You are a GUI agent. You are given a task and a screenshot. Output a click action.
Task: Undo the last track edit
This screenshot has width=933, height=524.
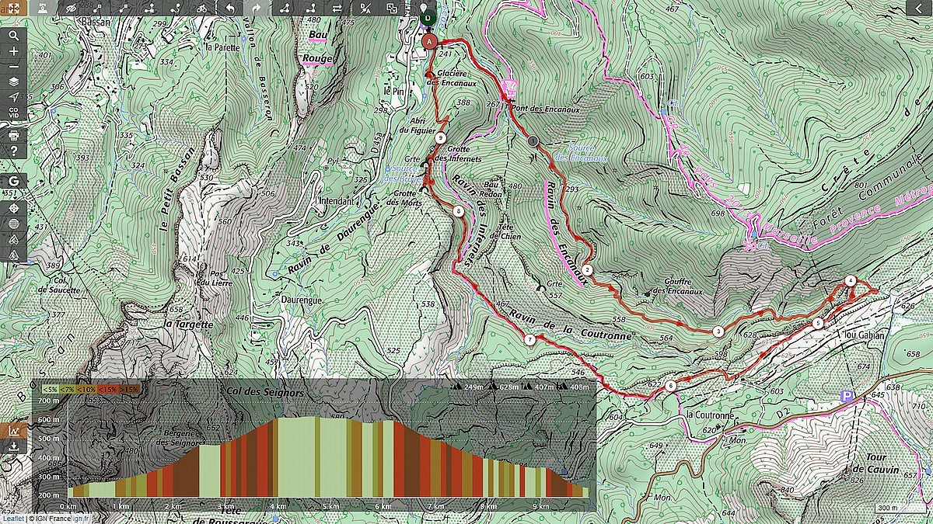pos(229,9)
